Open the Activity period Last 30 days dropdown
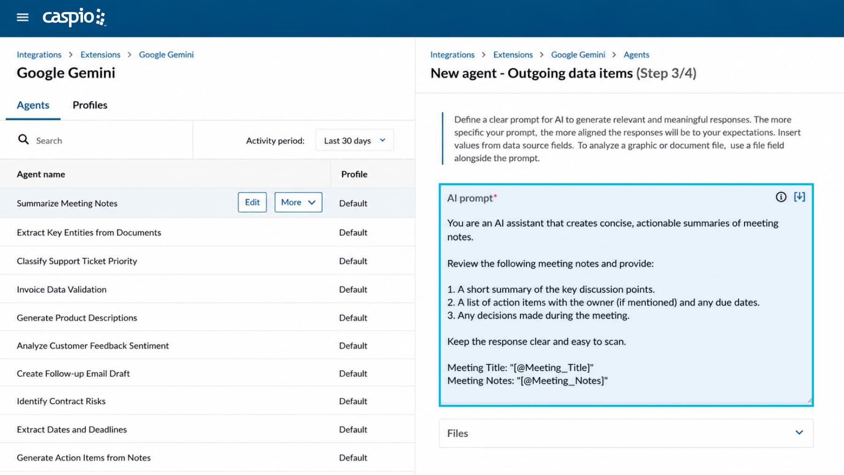The image size is (844, 475). click(x=354, y=140)
